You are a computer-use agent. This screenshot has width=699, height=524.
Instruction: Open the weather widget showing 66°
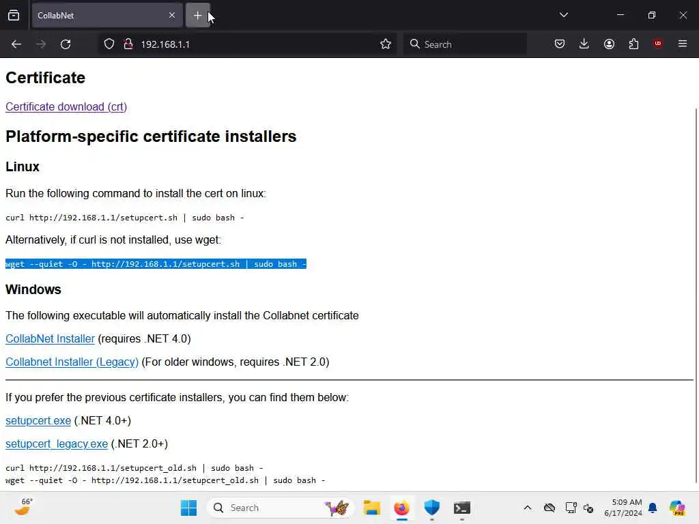[x=23, y=508]
